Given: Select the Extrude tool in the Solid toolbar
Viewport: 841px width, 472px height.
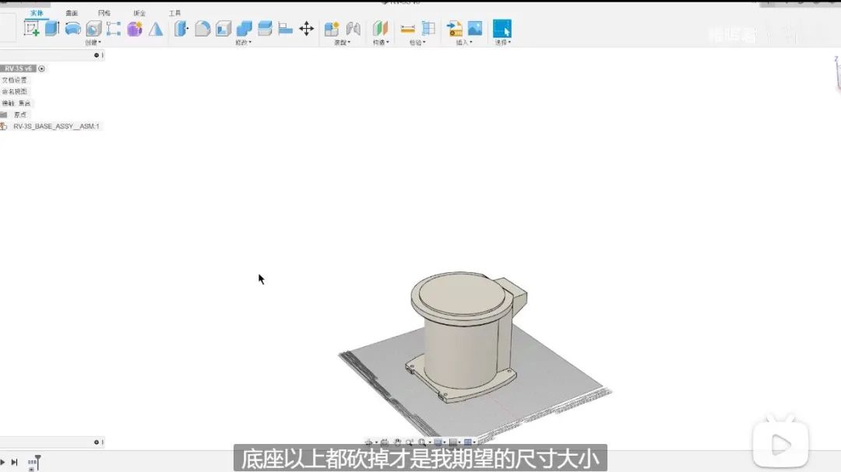Looking at the screenshot, I should [x=49, y=27].
